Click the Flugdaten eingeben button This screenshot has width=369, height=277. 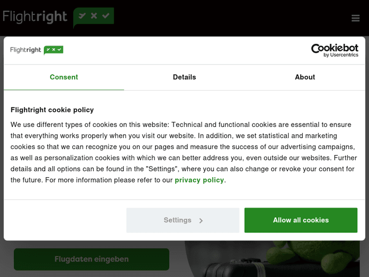tap(92, 259)
